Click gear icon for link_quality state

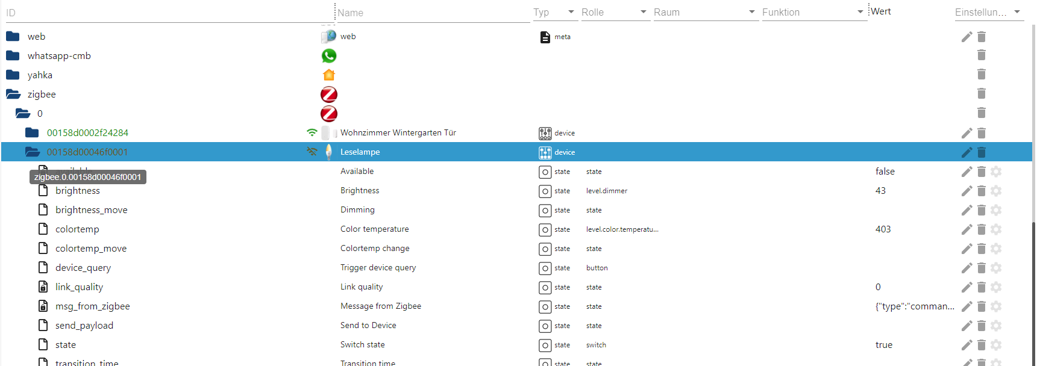(x=996, y=287)
